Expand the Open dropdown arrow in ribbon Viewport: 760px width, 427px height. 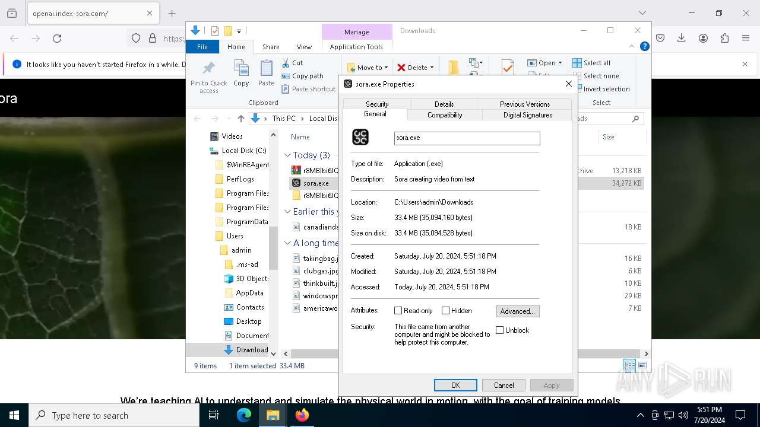[x=560, y=63]
